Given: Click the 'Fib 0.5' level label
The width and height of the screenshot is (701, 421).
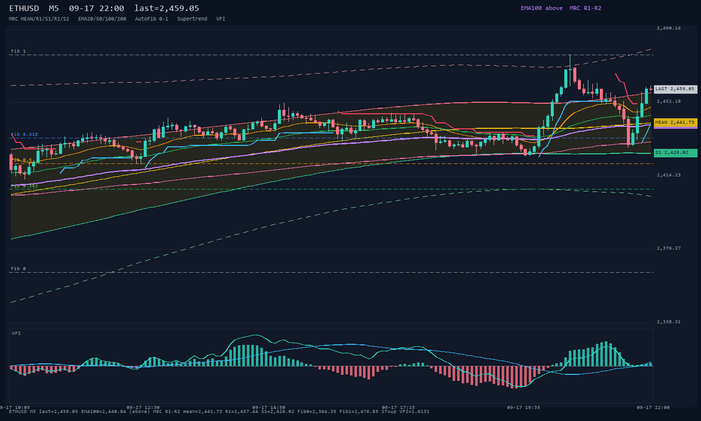Looking at the screenshot, I should (x=22, y=160).
